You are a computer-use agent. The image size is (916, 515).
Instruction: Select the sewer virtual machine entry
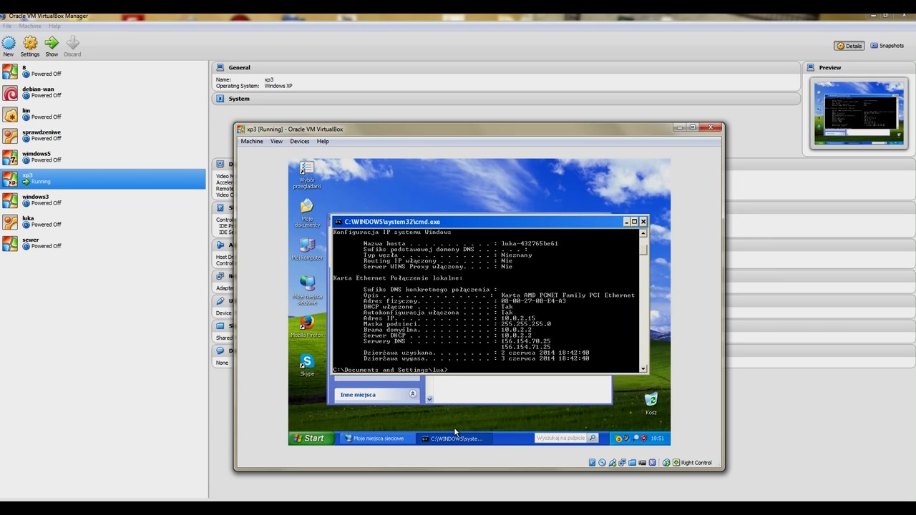pos(103,242)
